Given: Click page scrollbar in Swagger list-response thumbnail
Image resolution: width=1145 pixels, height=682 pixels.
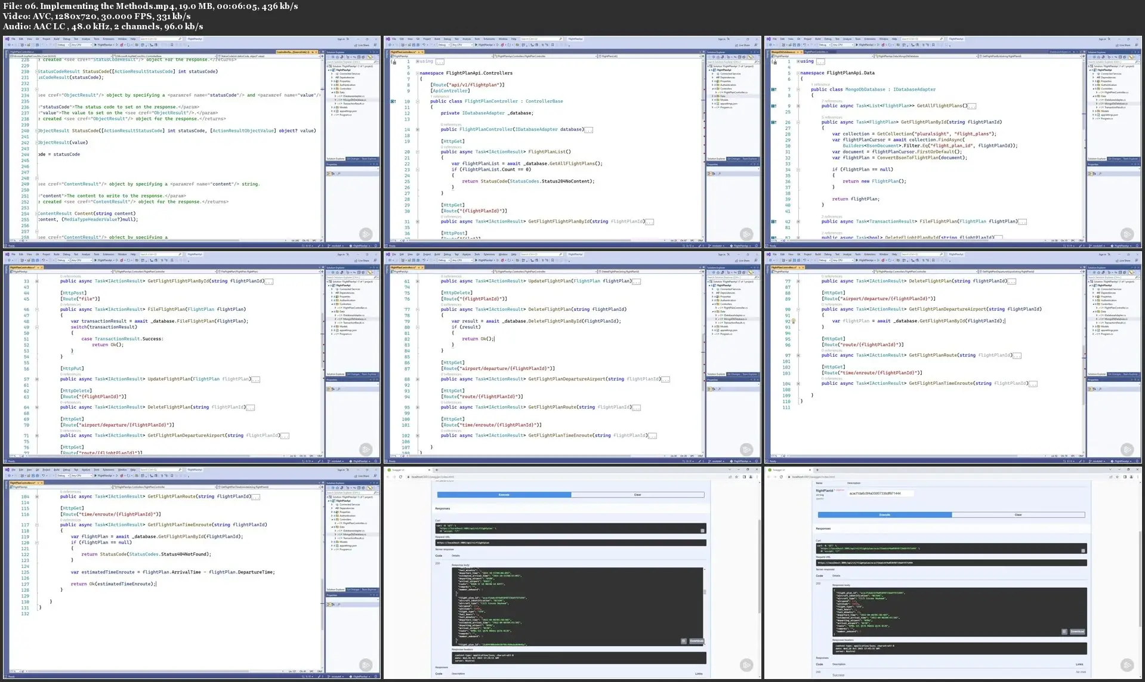Looking at the screenshot, I should coord(759,566).
